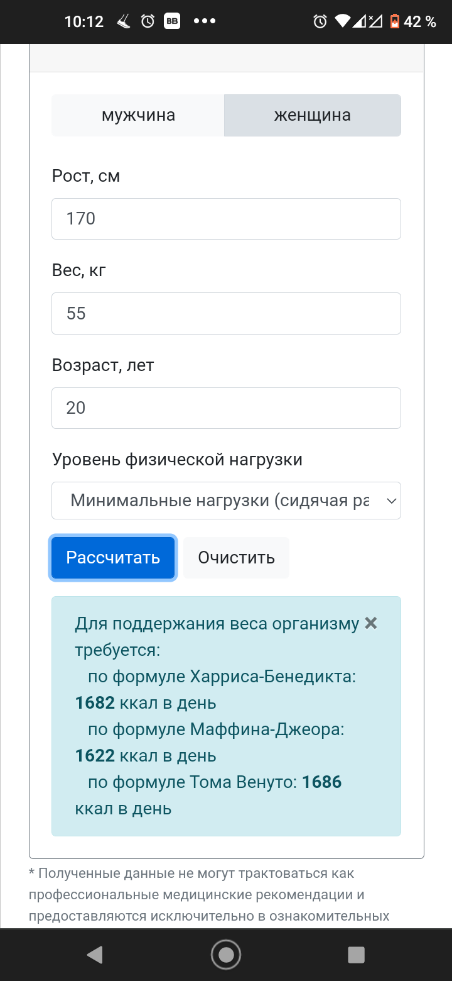Tap the status bar clock 10:12
This screenshot has width=452, height=981.
pyautogui.click(x=83, y=21)
